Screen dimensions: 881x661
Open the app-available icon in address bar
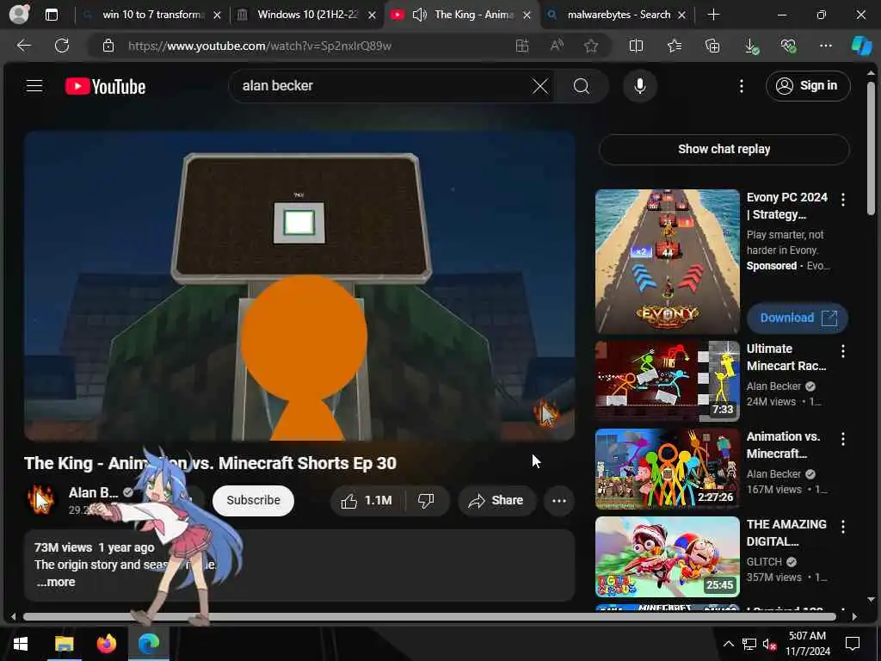[x=522, y=46]
